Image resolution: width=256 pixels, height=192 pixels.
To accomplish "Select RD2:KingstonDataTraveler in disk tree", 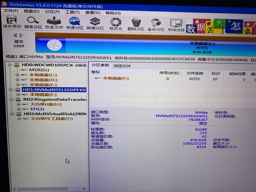I will [x=55, y=99].
